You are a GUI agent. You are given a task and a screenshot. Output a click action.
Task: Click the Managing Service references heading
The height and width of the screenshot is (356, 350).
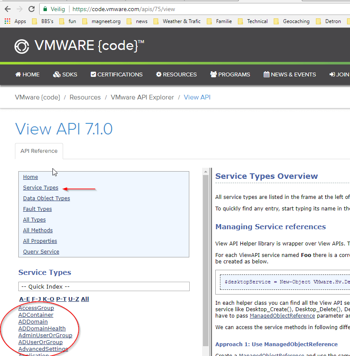271,227
